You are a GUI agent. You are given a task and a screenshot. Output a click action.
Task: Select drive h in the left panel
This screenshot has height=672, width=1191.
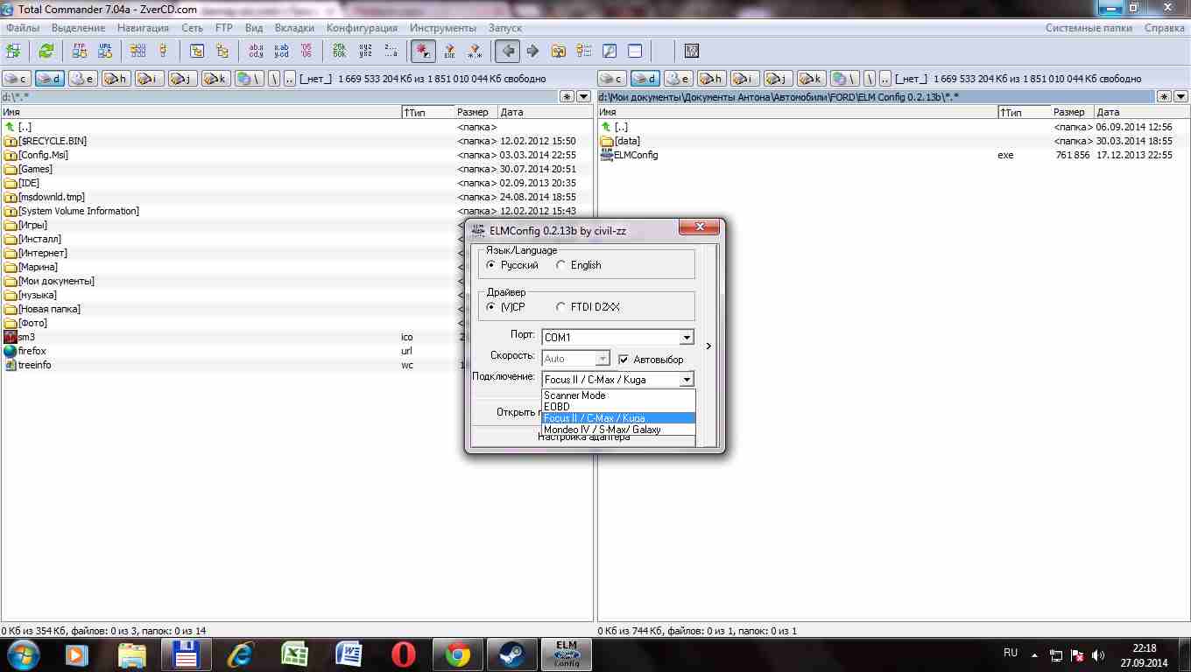[x=116, y=79]
